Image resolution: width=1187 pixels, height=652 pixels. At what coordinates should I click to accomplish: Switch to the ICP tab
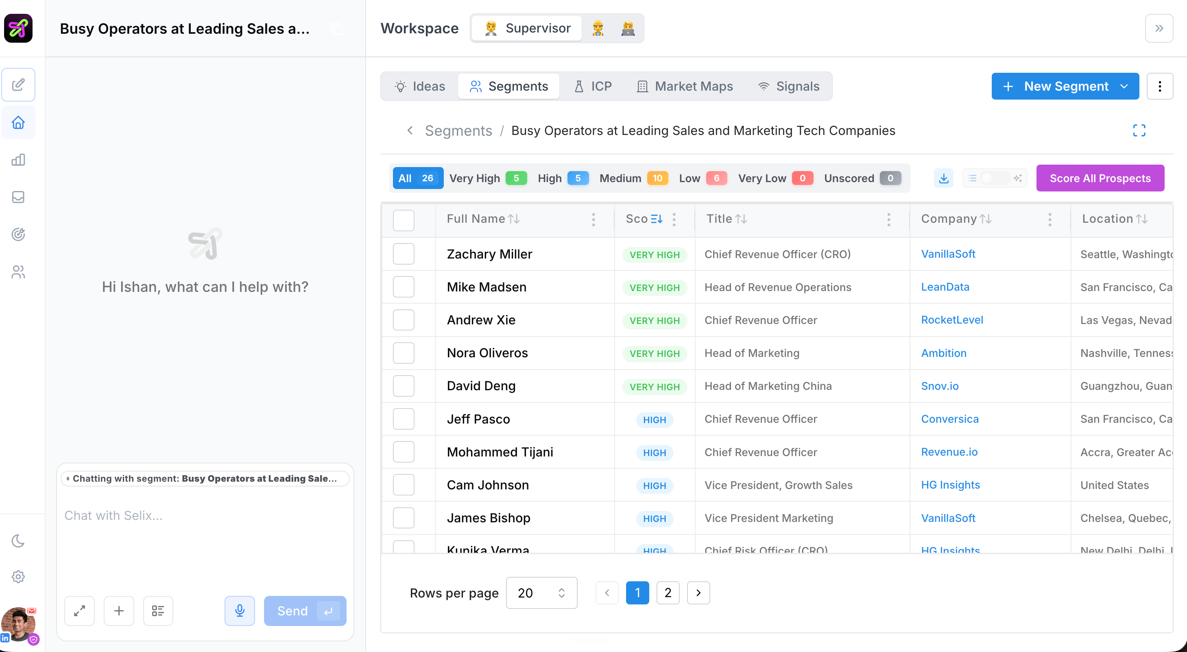coord(593,86)
